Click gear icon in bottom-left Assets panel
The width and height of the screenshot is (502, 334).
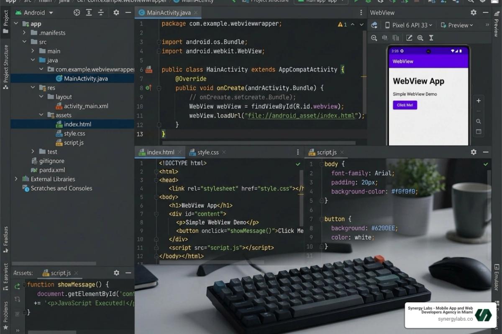point(116,273)
